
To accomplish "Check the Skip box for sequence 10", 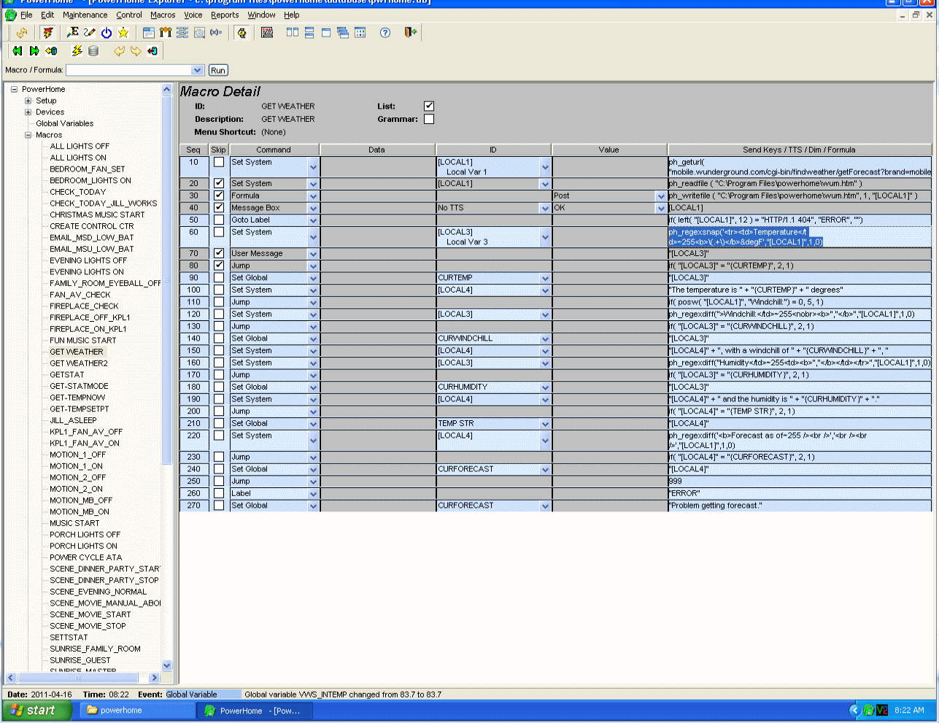I will [x=219, y=162].
